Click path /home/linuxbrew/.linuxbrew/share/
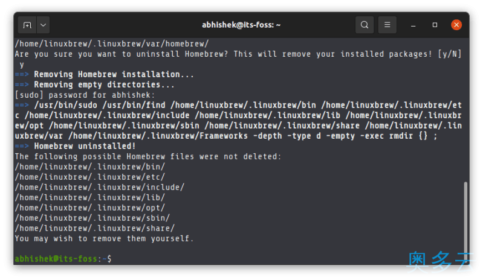 (95, 228)
